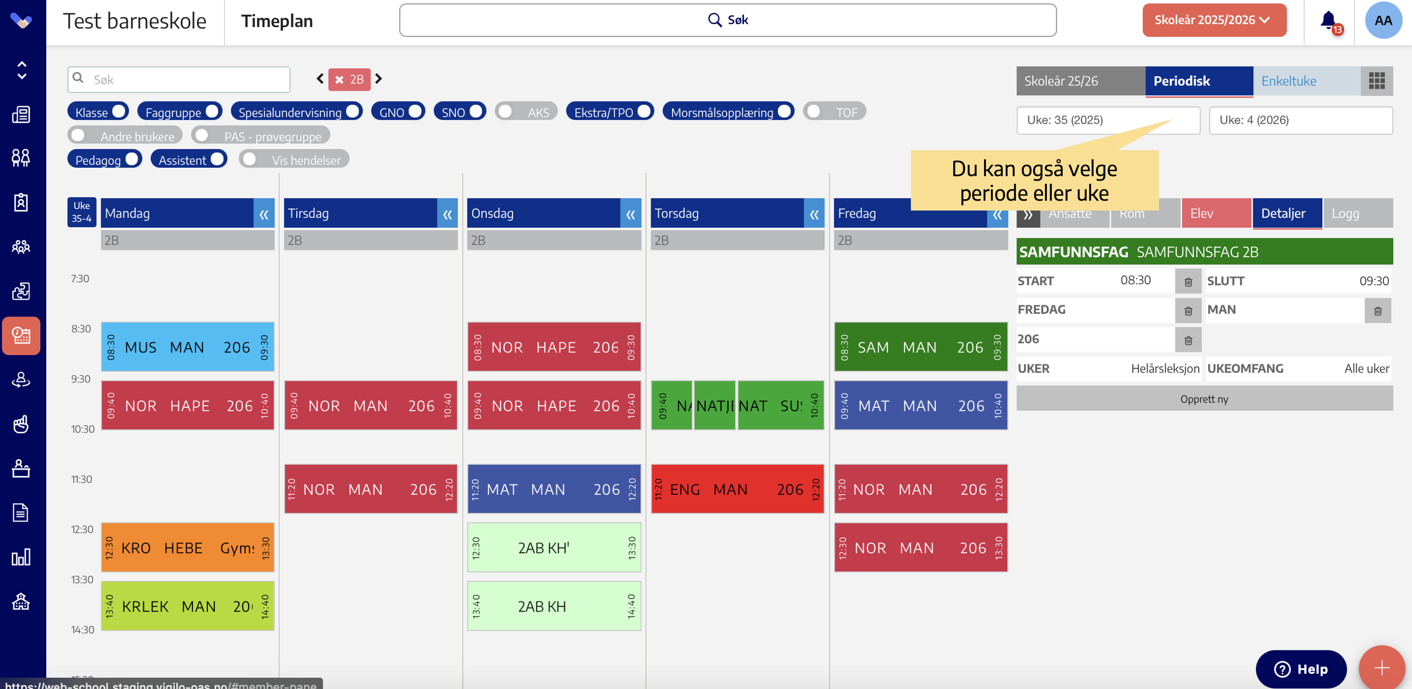Collapse the Tirsdag column

click(x=447, y=213)
